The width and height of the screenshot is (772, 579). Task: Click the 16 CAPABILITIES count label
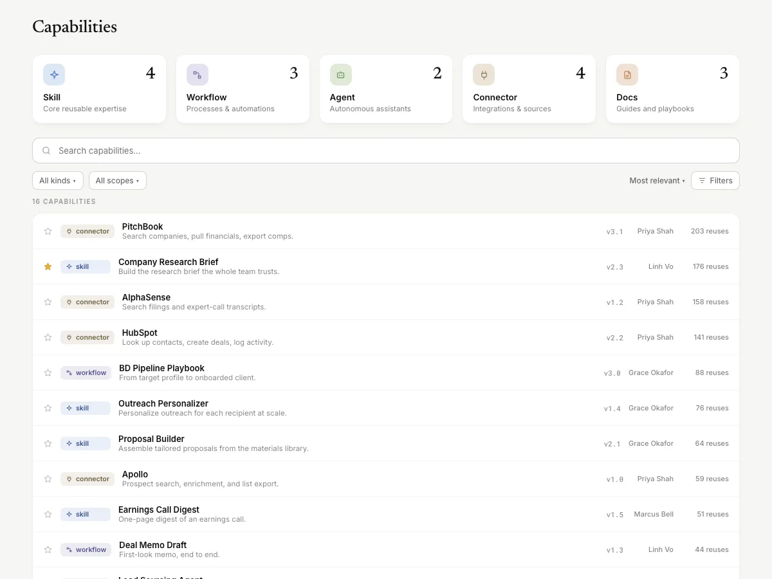point(64,201)
